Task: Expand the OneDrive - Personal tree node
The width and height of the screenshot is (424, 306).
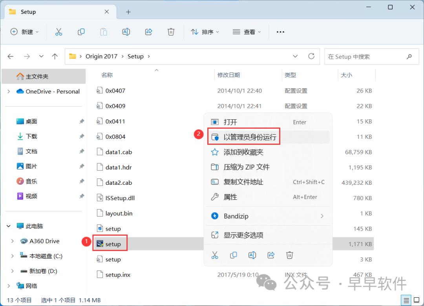Action: point(9,91)
